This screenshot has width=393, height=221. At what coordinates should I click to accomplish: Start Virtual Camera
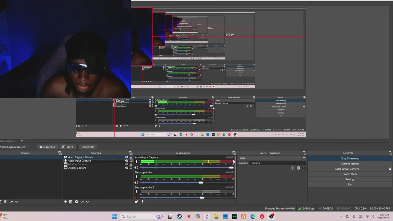[x=347, y=169]
